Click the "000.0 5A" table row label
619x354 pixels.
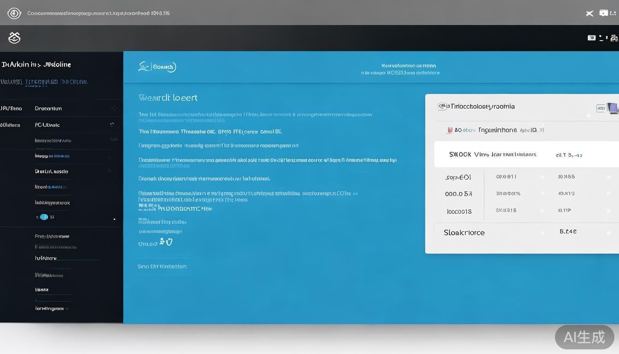(458, 194)
